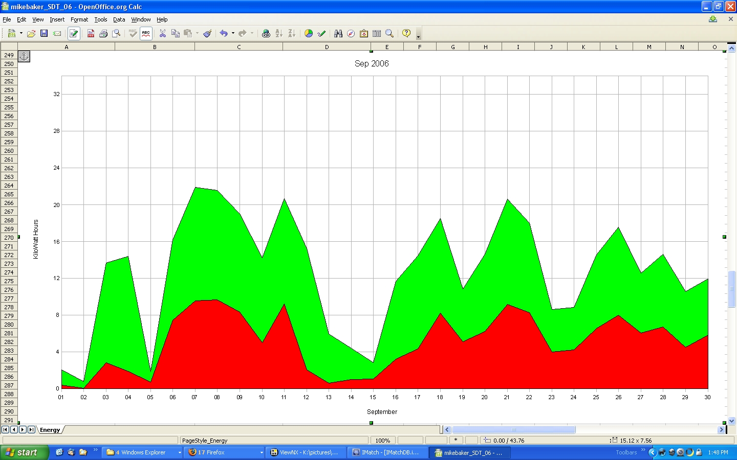Expand the toolbar options arrow
The height and width of the screenshot is (460, 737).
point(418,35)
